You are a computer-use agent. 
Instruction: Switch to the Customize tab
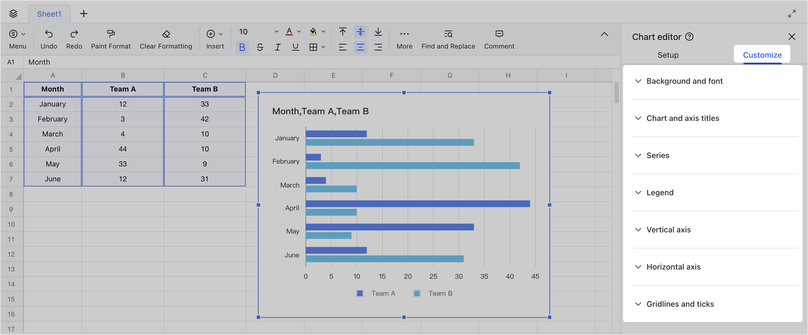coord(762,55)
